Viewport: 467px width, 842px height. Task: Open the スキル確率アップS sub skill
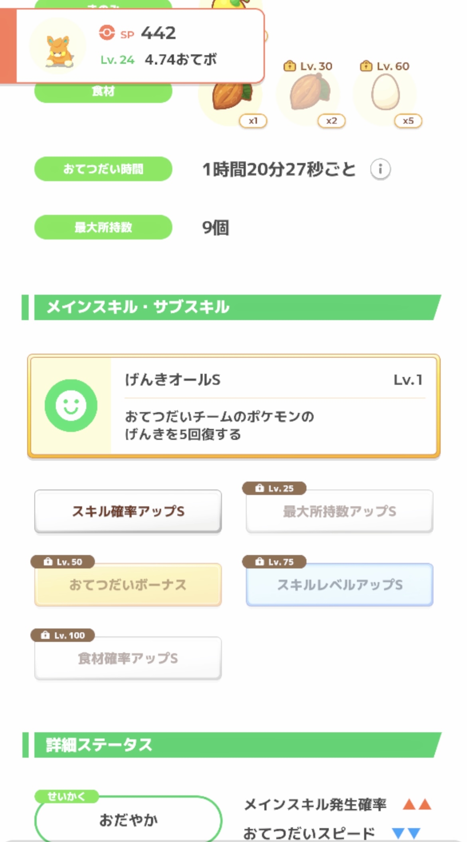point(128,511)
